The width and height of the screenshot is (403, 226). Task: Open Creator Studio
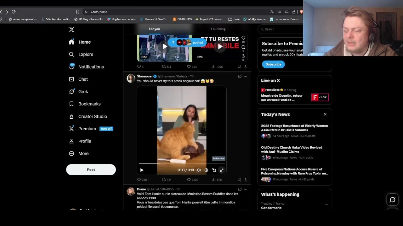pyautogui.click(x=88, y=116)
